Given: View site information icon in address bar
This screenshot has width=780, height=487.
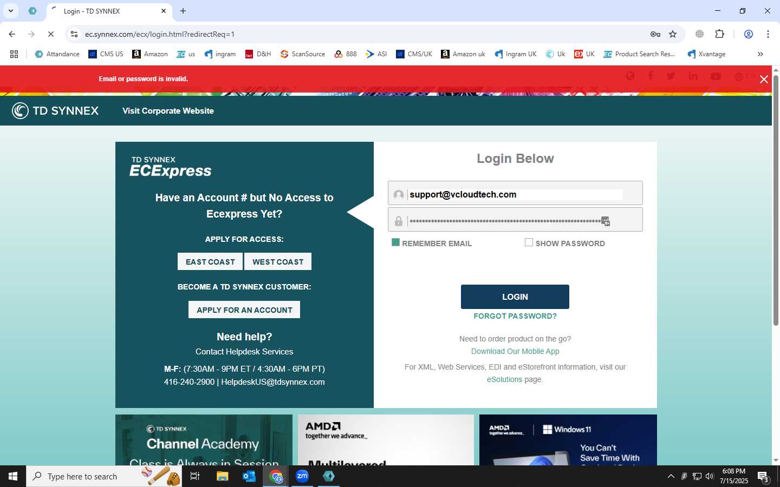Looking at the screenshot, I should point(74,34).
